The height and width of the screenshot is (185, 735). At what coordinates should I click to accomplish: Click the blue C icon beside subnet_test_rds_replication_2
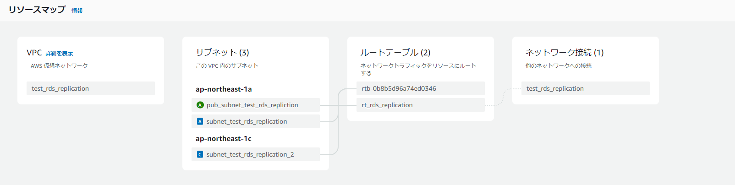tap(200, 154)
